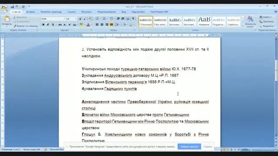Apply the Подзаголовок style
278x156 pixels.
[219, 22]
